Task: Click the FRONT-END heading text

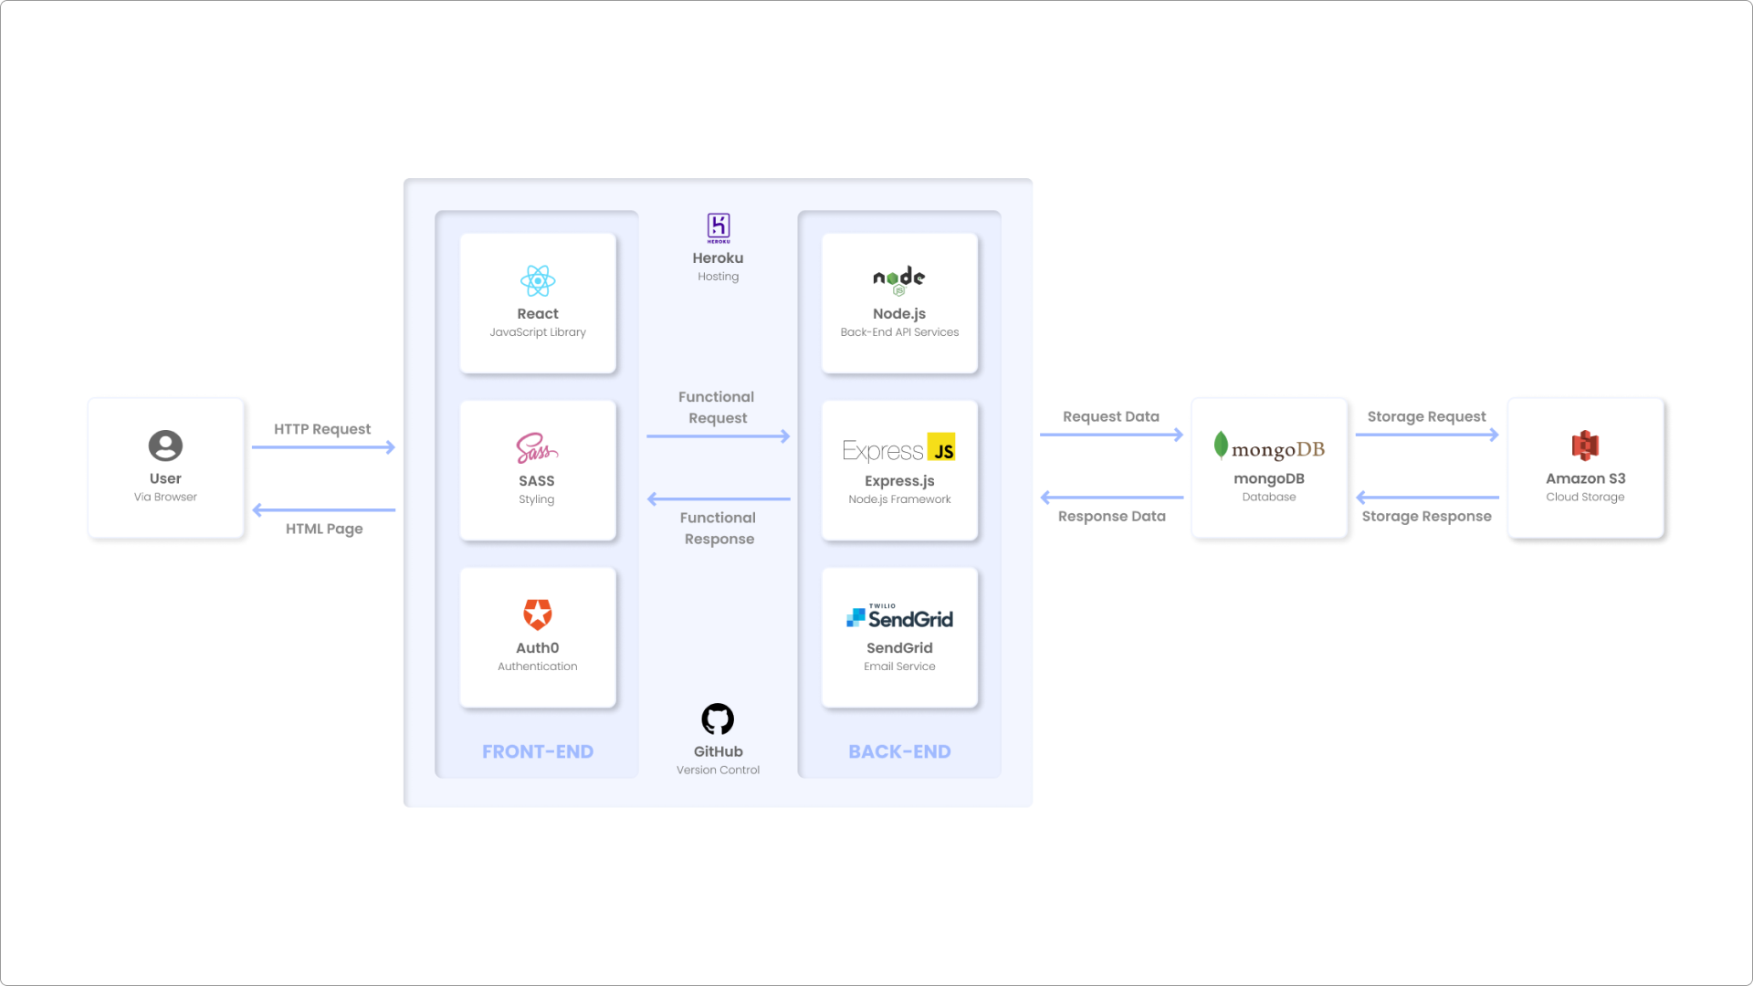Action: 538,751
